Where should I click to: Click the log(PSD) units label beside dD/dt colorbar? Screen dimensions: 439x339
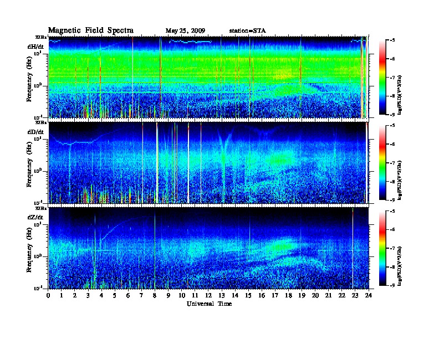[400, 181]
